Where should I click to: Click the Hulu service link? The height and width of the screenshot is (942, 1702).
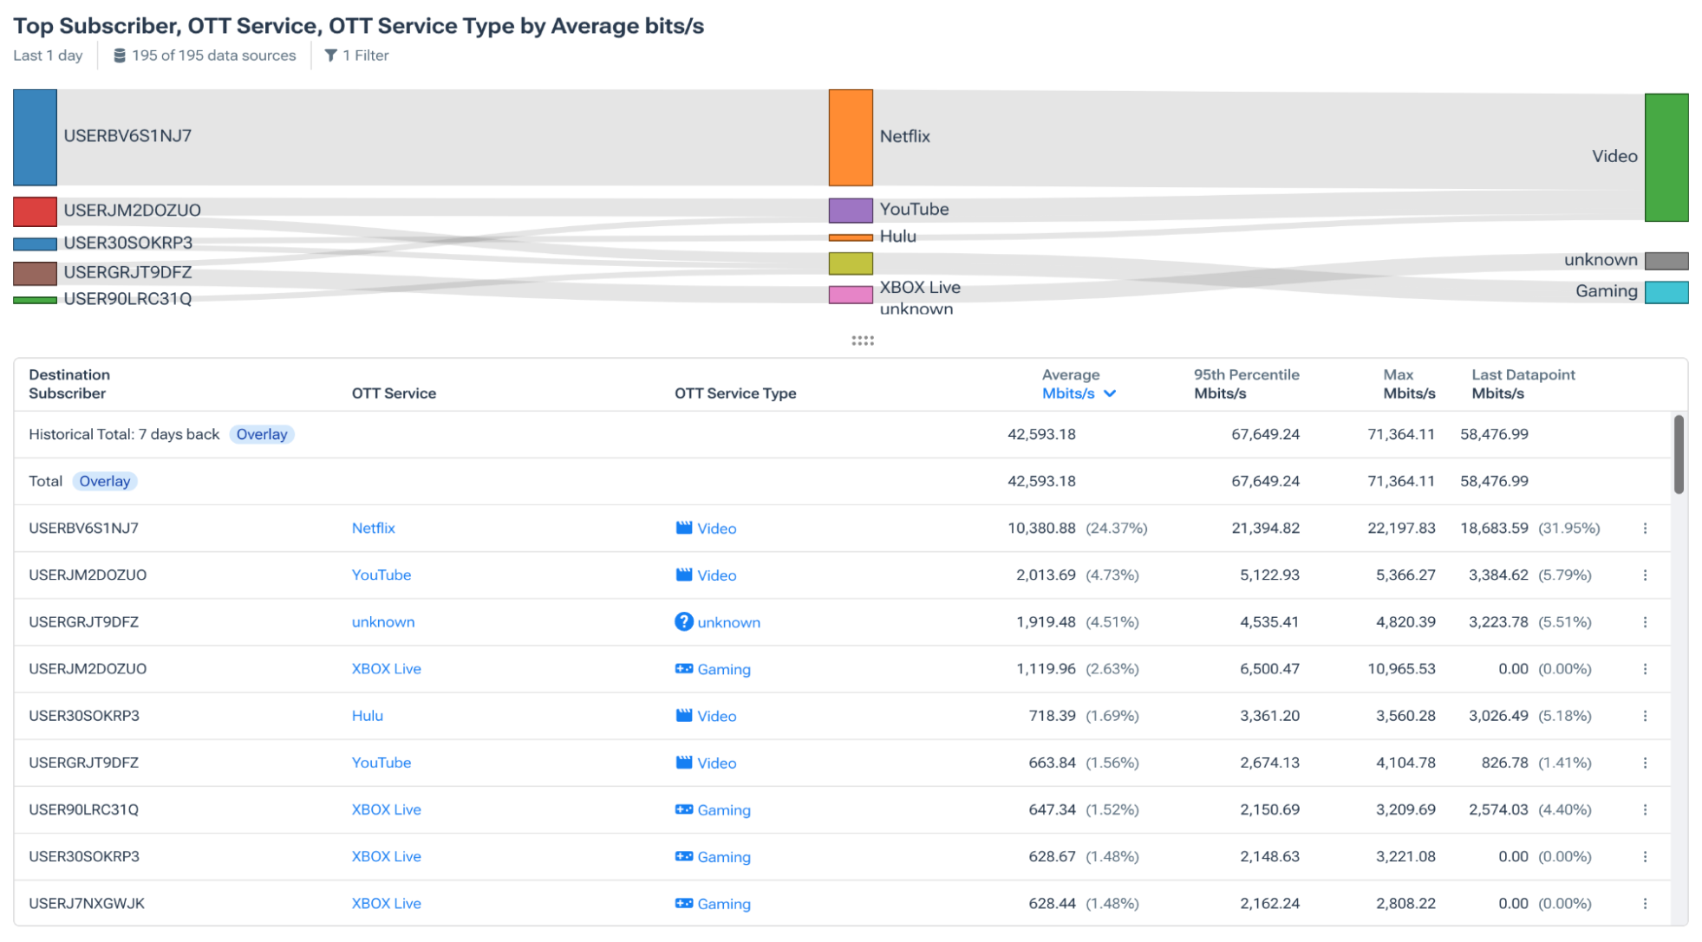pos(367,716)
